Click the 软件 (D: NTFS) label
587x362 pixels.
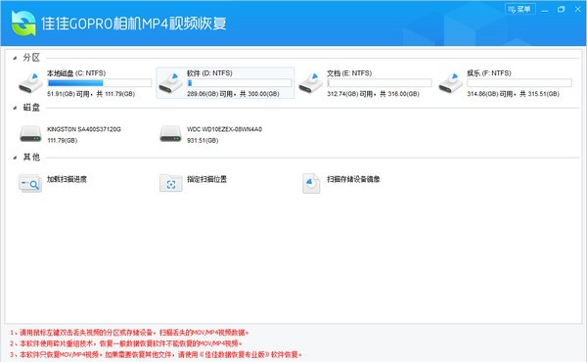click(x=209, y=73)
